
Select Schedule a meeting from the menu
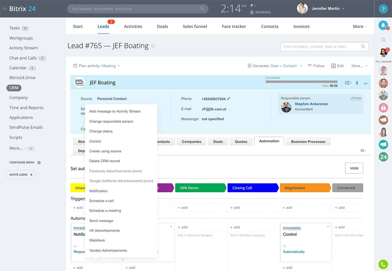click(x=105, y=211)
